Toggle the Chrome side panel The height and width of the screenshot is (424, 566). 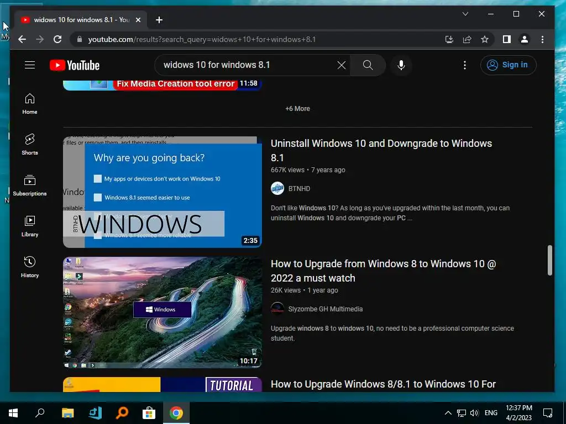tap(507, 39)
